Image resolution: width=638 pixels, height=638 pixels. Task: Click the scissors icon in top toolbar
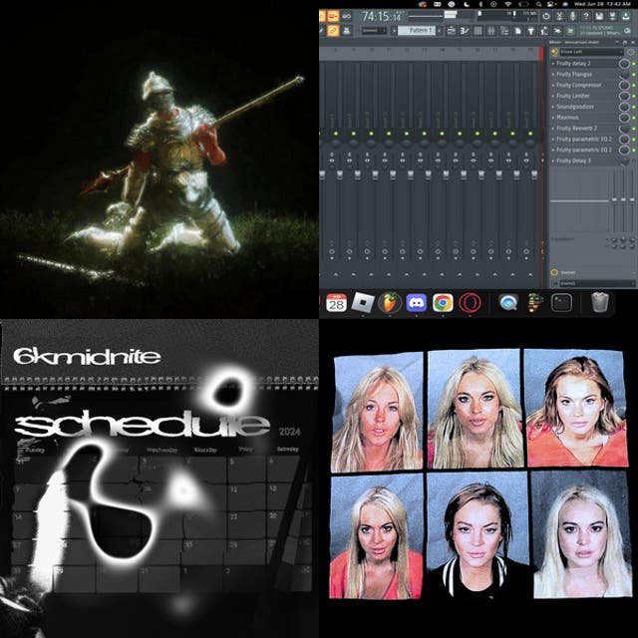(559, 16)
